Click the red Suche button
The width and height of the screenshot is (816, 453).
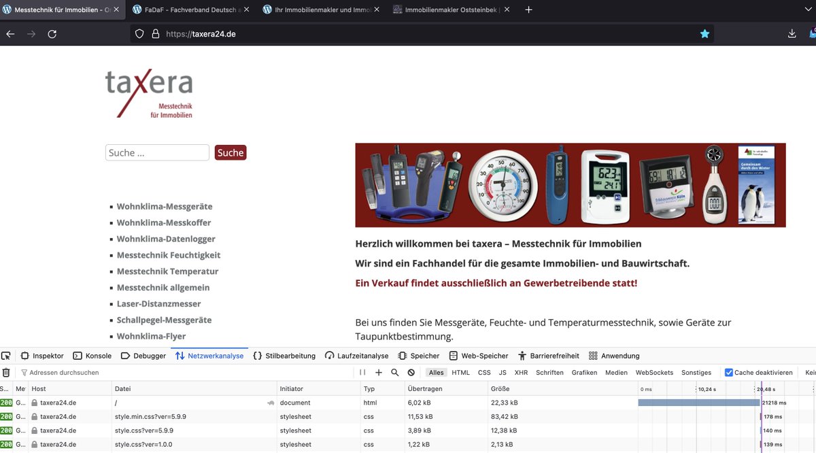point(231,152)
